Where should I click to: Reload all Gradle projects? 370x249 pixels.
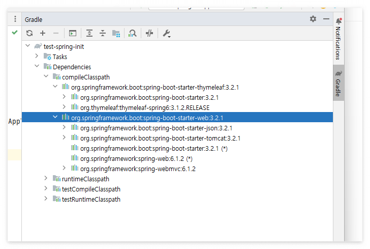pos(29,33)
